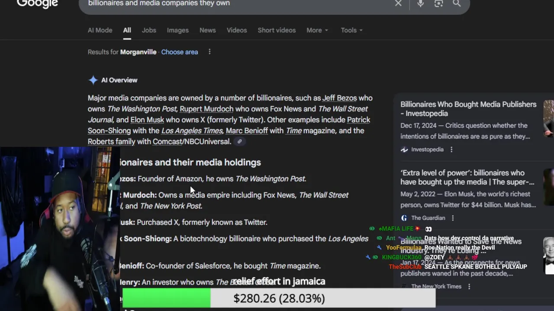Viewport: 554px width, 311px height.
Task: Click the Investopedia article thumbnail
Action: tap(549, 118)
